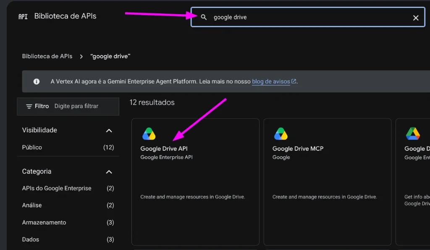Click the breadcrumb chevron separator
Screen dimensions: 430x250
click(81, 57)
